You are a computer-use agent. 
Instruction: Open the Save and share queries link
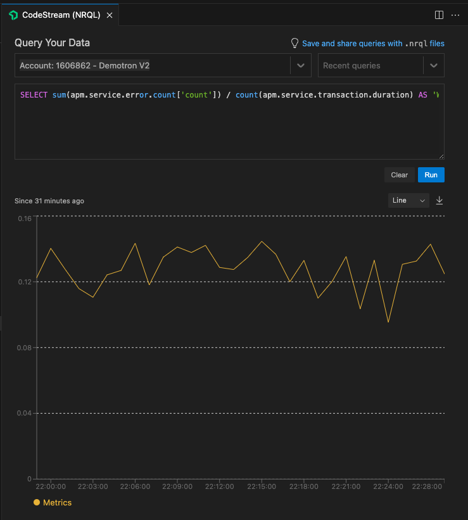click(373, 44)
